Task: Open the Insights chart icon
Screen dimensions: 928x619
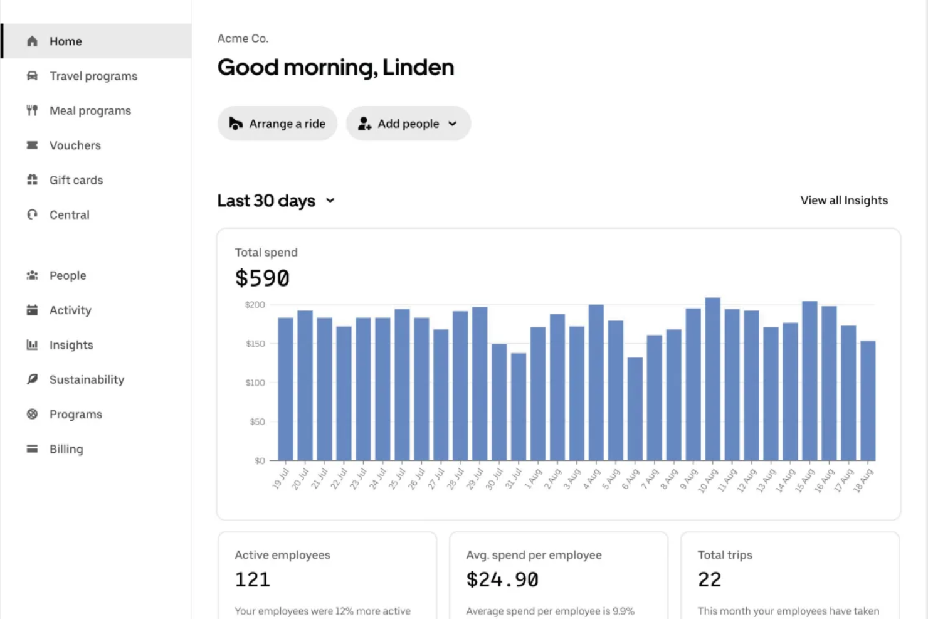Action: tap(32, 344)
